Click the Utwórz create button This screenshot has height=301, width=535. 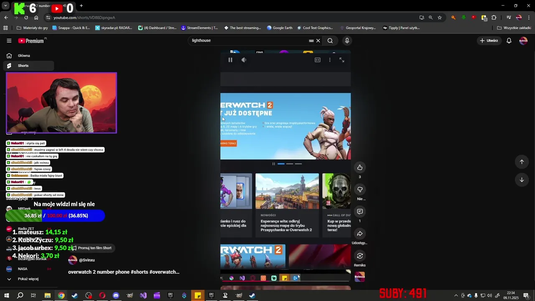[x=489, y=41]
